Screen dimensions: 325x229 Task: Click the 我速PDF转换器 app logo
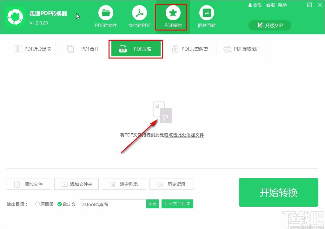pos(15,17)
